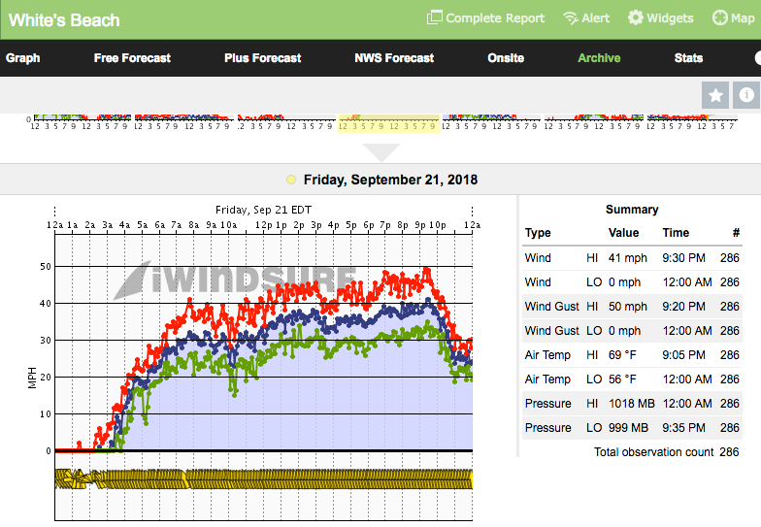
Task: Click the Wind Gust HI value 50 mph
Action: click(x=627, y=307)
